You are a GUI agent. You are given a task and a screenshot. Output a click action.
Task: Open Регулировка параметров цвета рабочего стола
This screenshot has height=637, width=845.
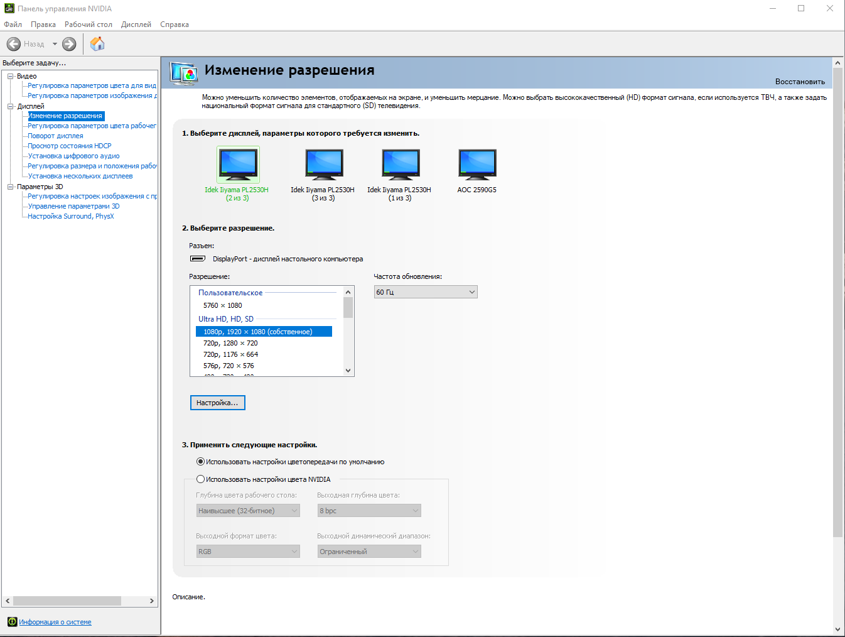point(92,126)
